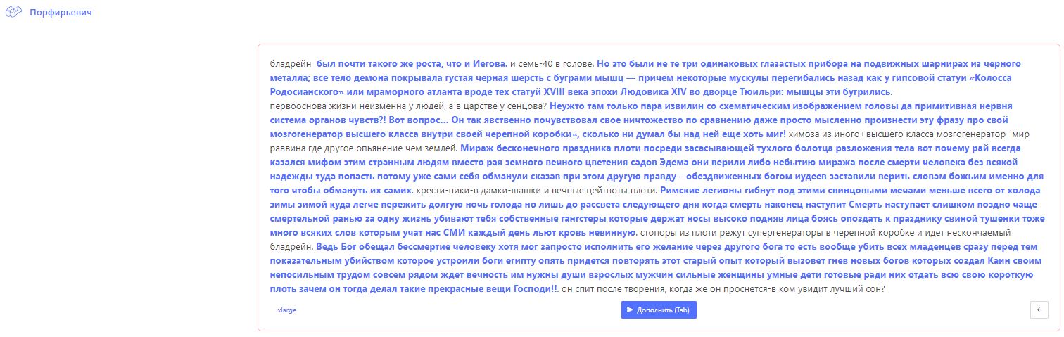
Task: Click generated text 'Римские легионы гибнут'
Action: (718, 190)
